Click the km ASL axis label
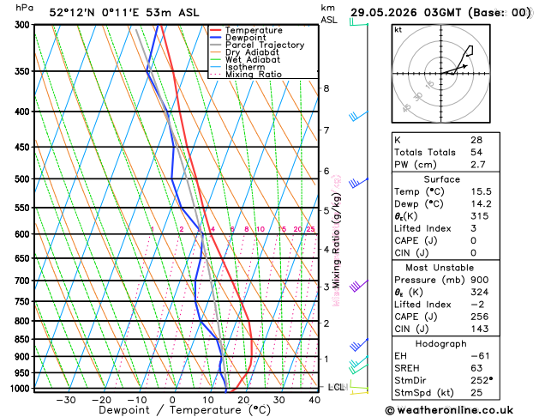This screenshot has width=539, height=417. (x=329, y=14)
